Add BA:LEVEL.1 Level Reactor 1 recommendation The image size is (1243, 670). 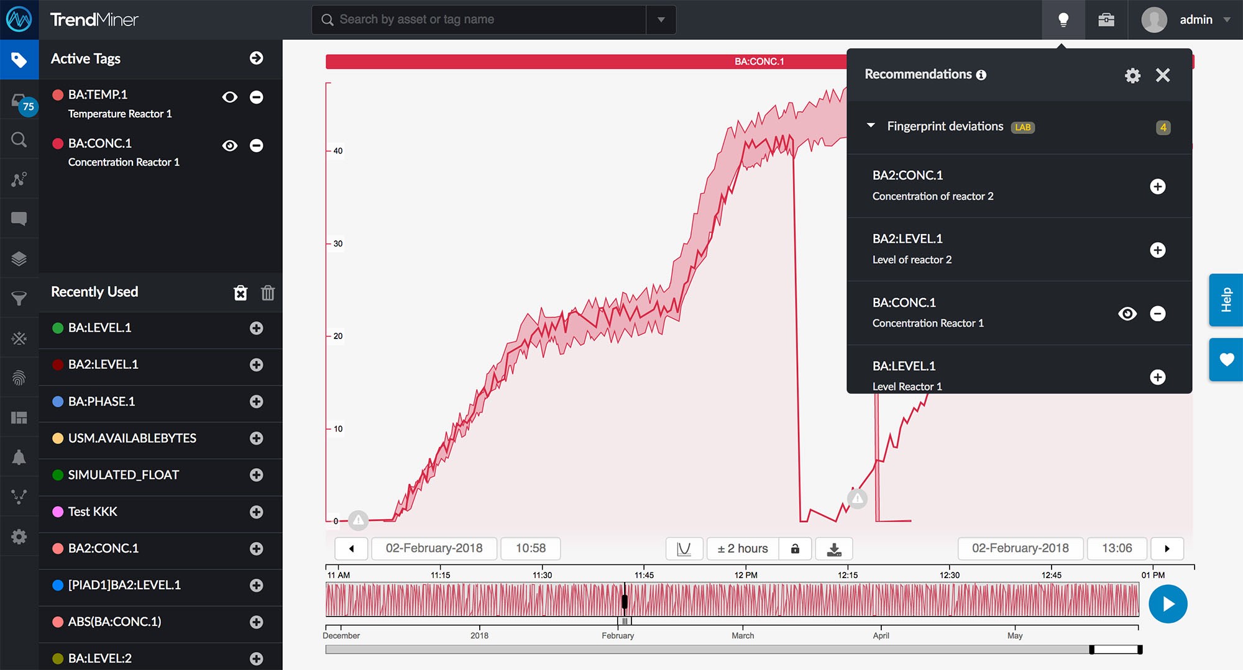1157,377
